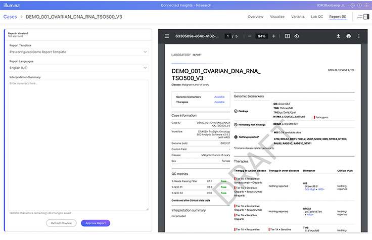Screen dimensions: 372x240
Task: Switch to the Variants tab
Action: (x=298, y=17)
